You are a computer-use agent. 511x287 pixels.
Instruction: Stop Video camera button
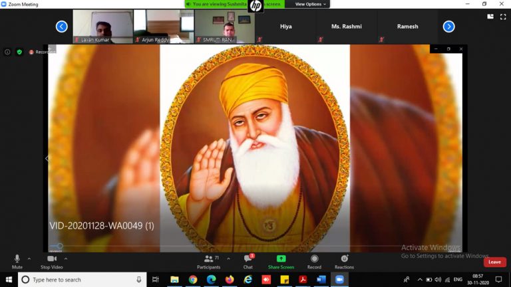coord(51,262)
